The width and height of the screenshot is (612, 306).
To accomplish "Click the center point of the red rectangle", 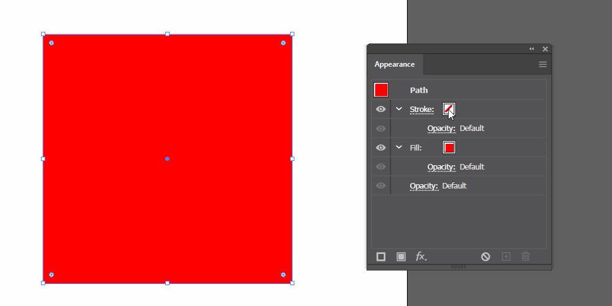I will pos(167,159).
